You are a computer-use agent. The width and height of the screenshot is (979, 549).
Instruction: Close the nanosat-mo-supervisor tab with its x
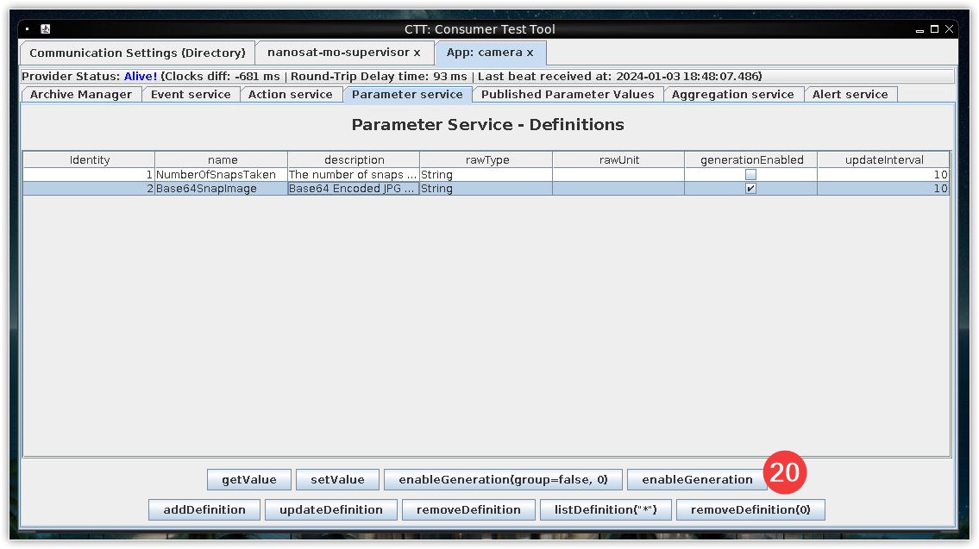(x=417, y=53)
